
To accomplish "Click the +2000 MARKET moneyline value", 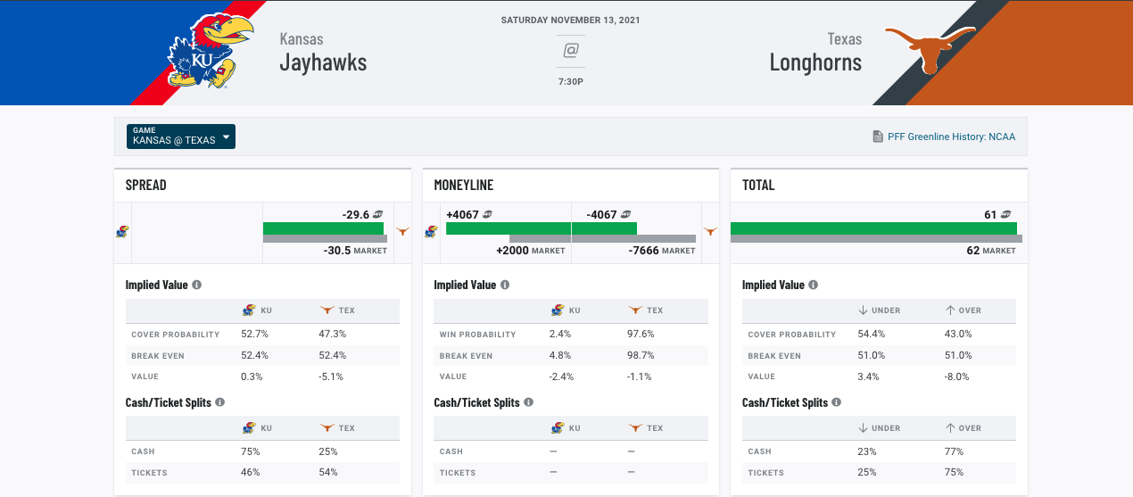I will coord(531,251).
